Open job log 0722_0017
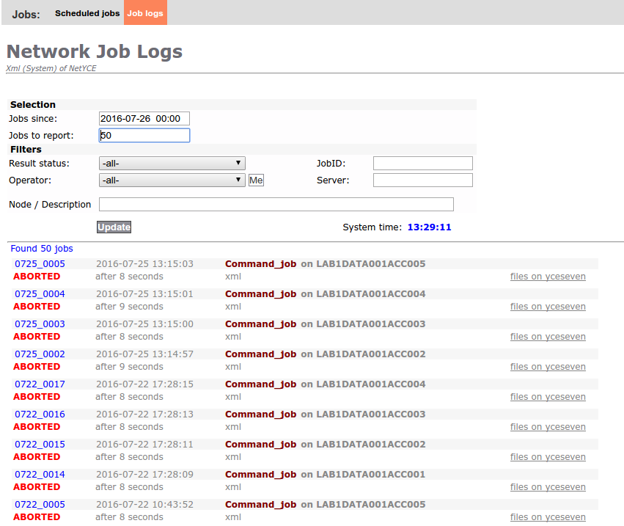Viewport: 624px width, 526px height. [x=39, y=384]
